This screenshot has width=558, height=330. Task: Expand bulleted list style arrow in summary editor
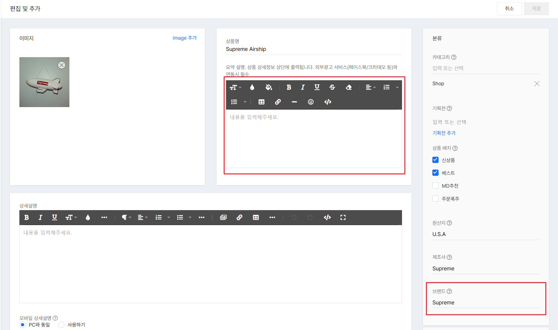[245, 102]
